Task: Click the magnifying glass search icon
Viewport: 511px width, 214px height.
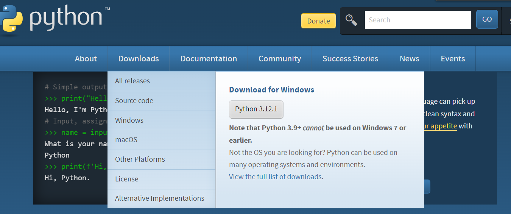Action: click(x=351, y=20)
